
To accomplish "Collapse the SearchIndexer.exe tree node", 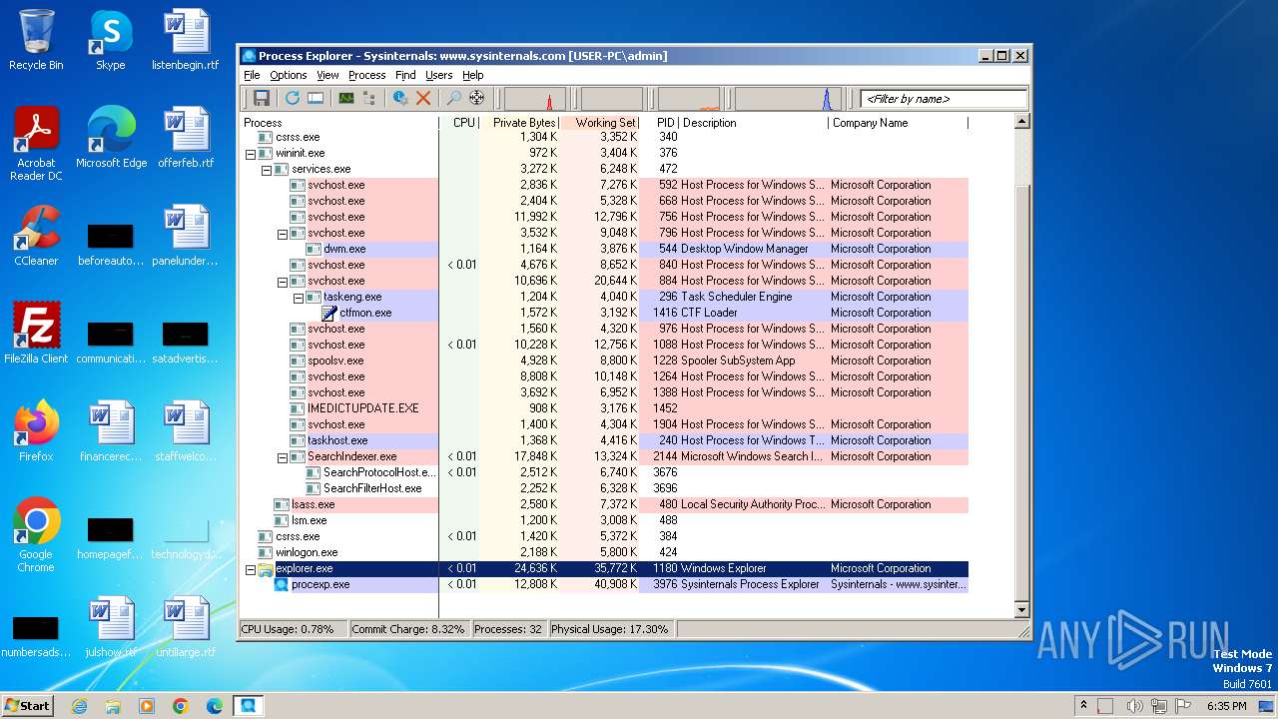I will coord(283,457).
